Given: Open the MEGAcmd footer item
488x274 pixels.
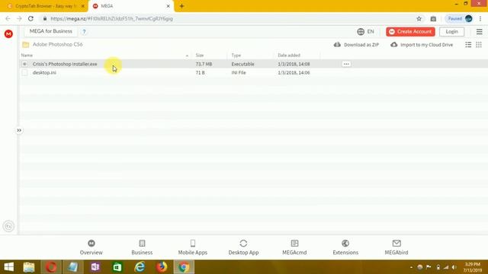Looking at the screenshot, I should point(294,247).
